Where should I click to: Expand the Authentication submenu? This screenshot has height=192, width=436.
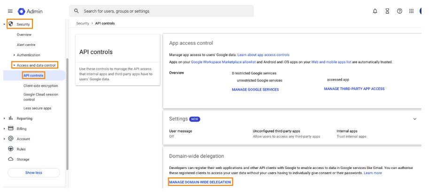click(14, 55)
